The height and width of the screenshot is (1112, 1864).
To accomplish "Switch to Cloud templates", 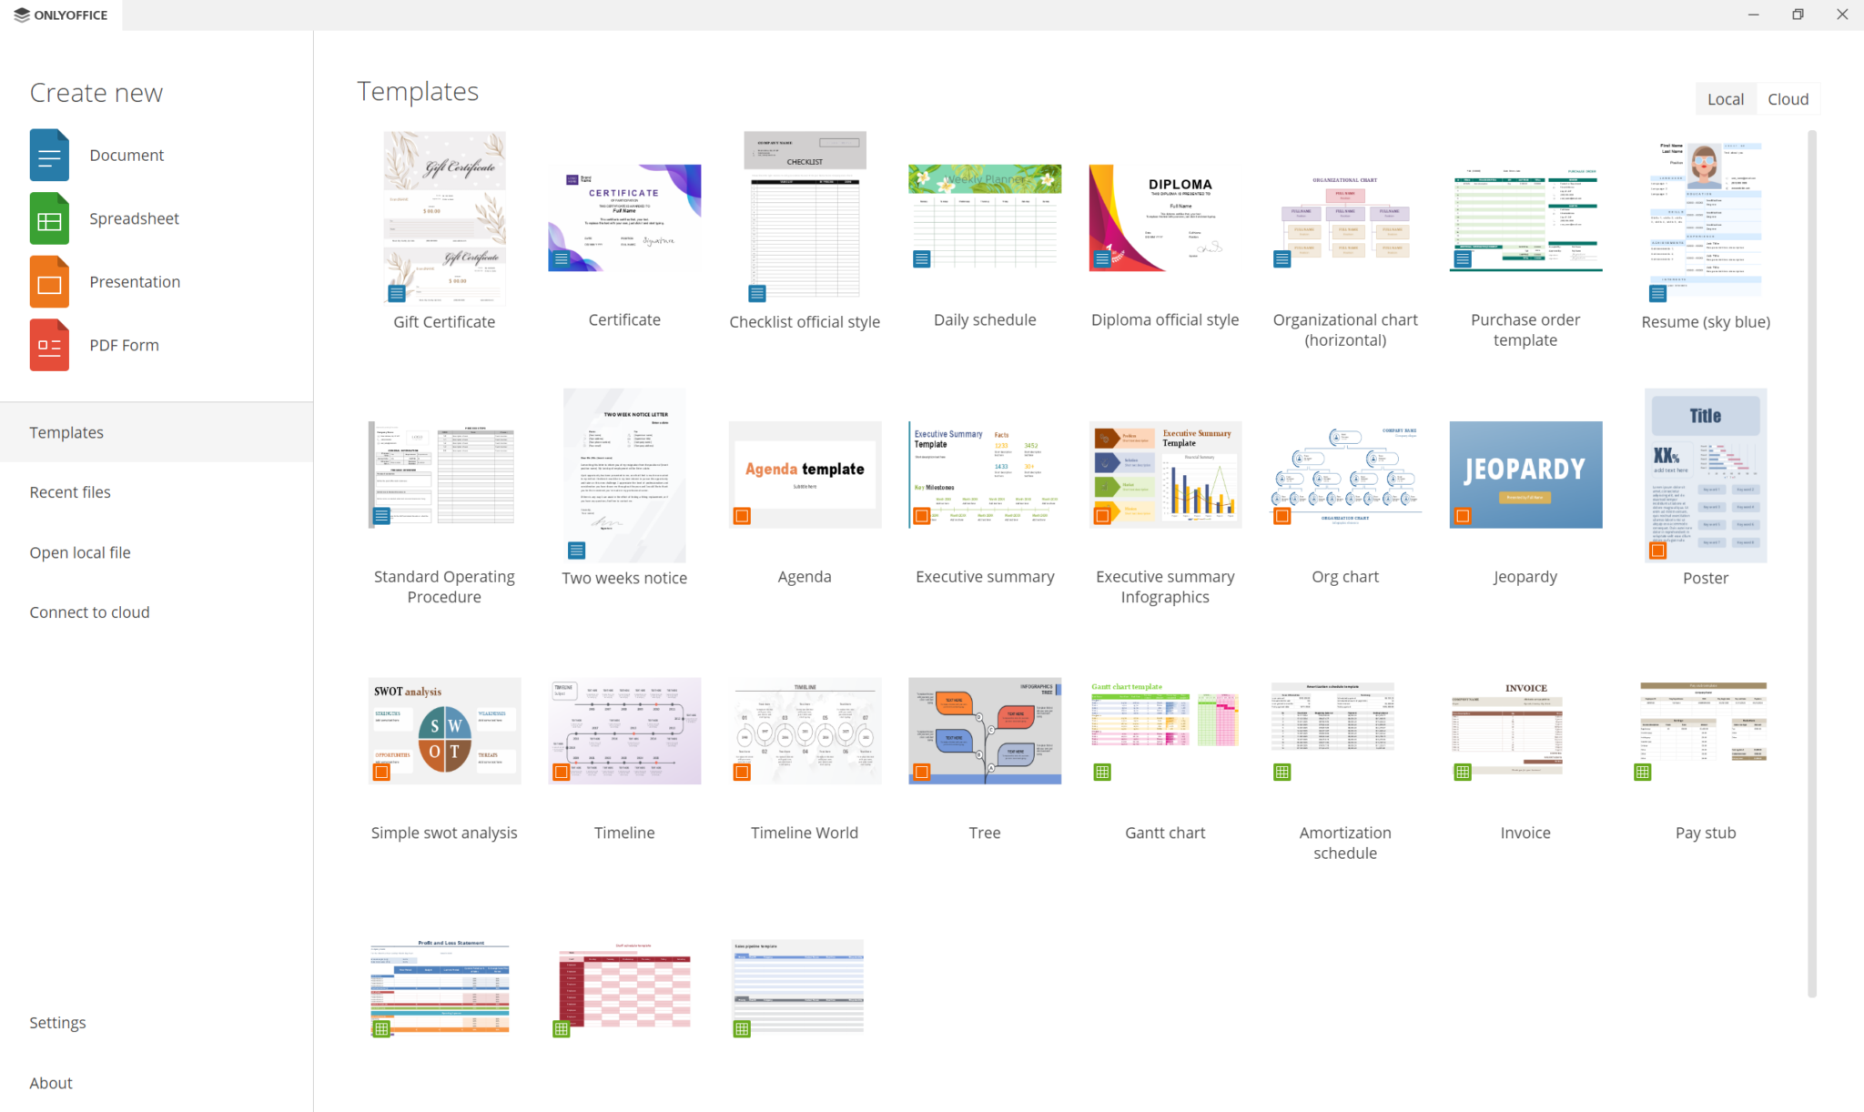I will click(1787, 98).
